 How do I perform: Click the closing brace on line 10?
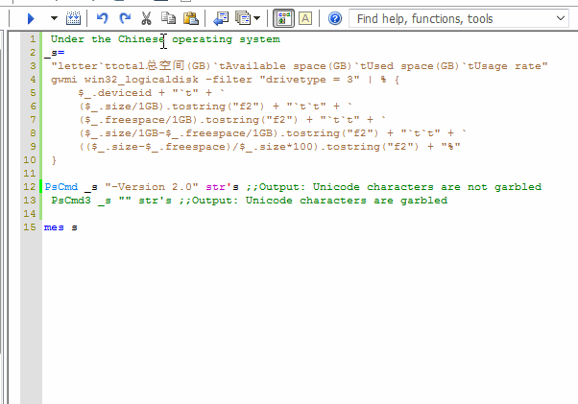54,160
